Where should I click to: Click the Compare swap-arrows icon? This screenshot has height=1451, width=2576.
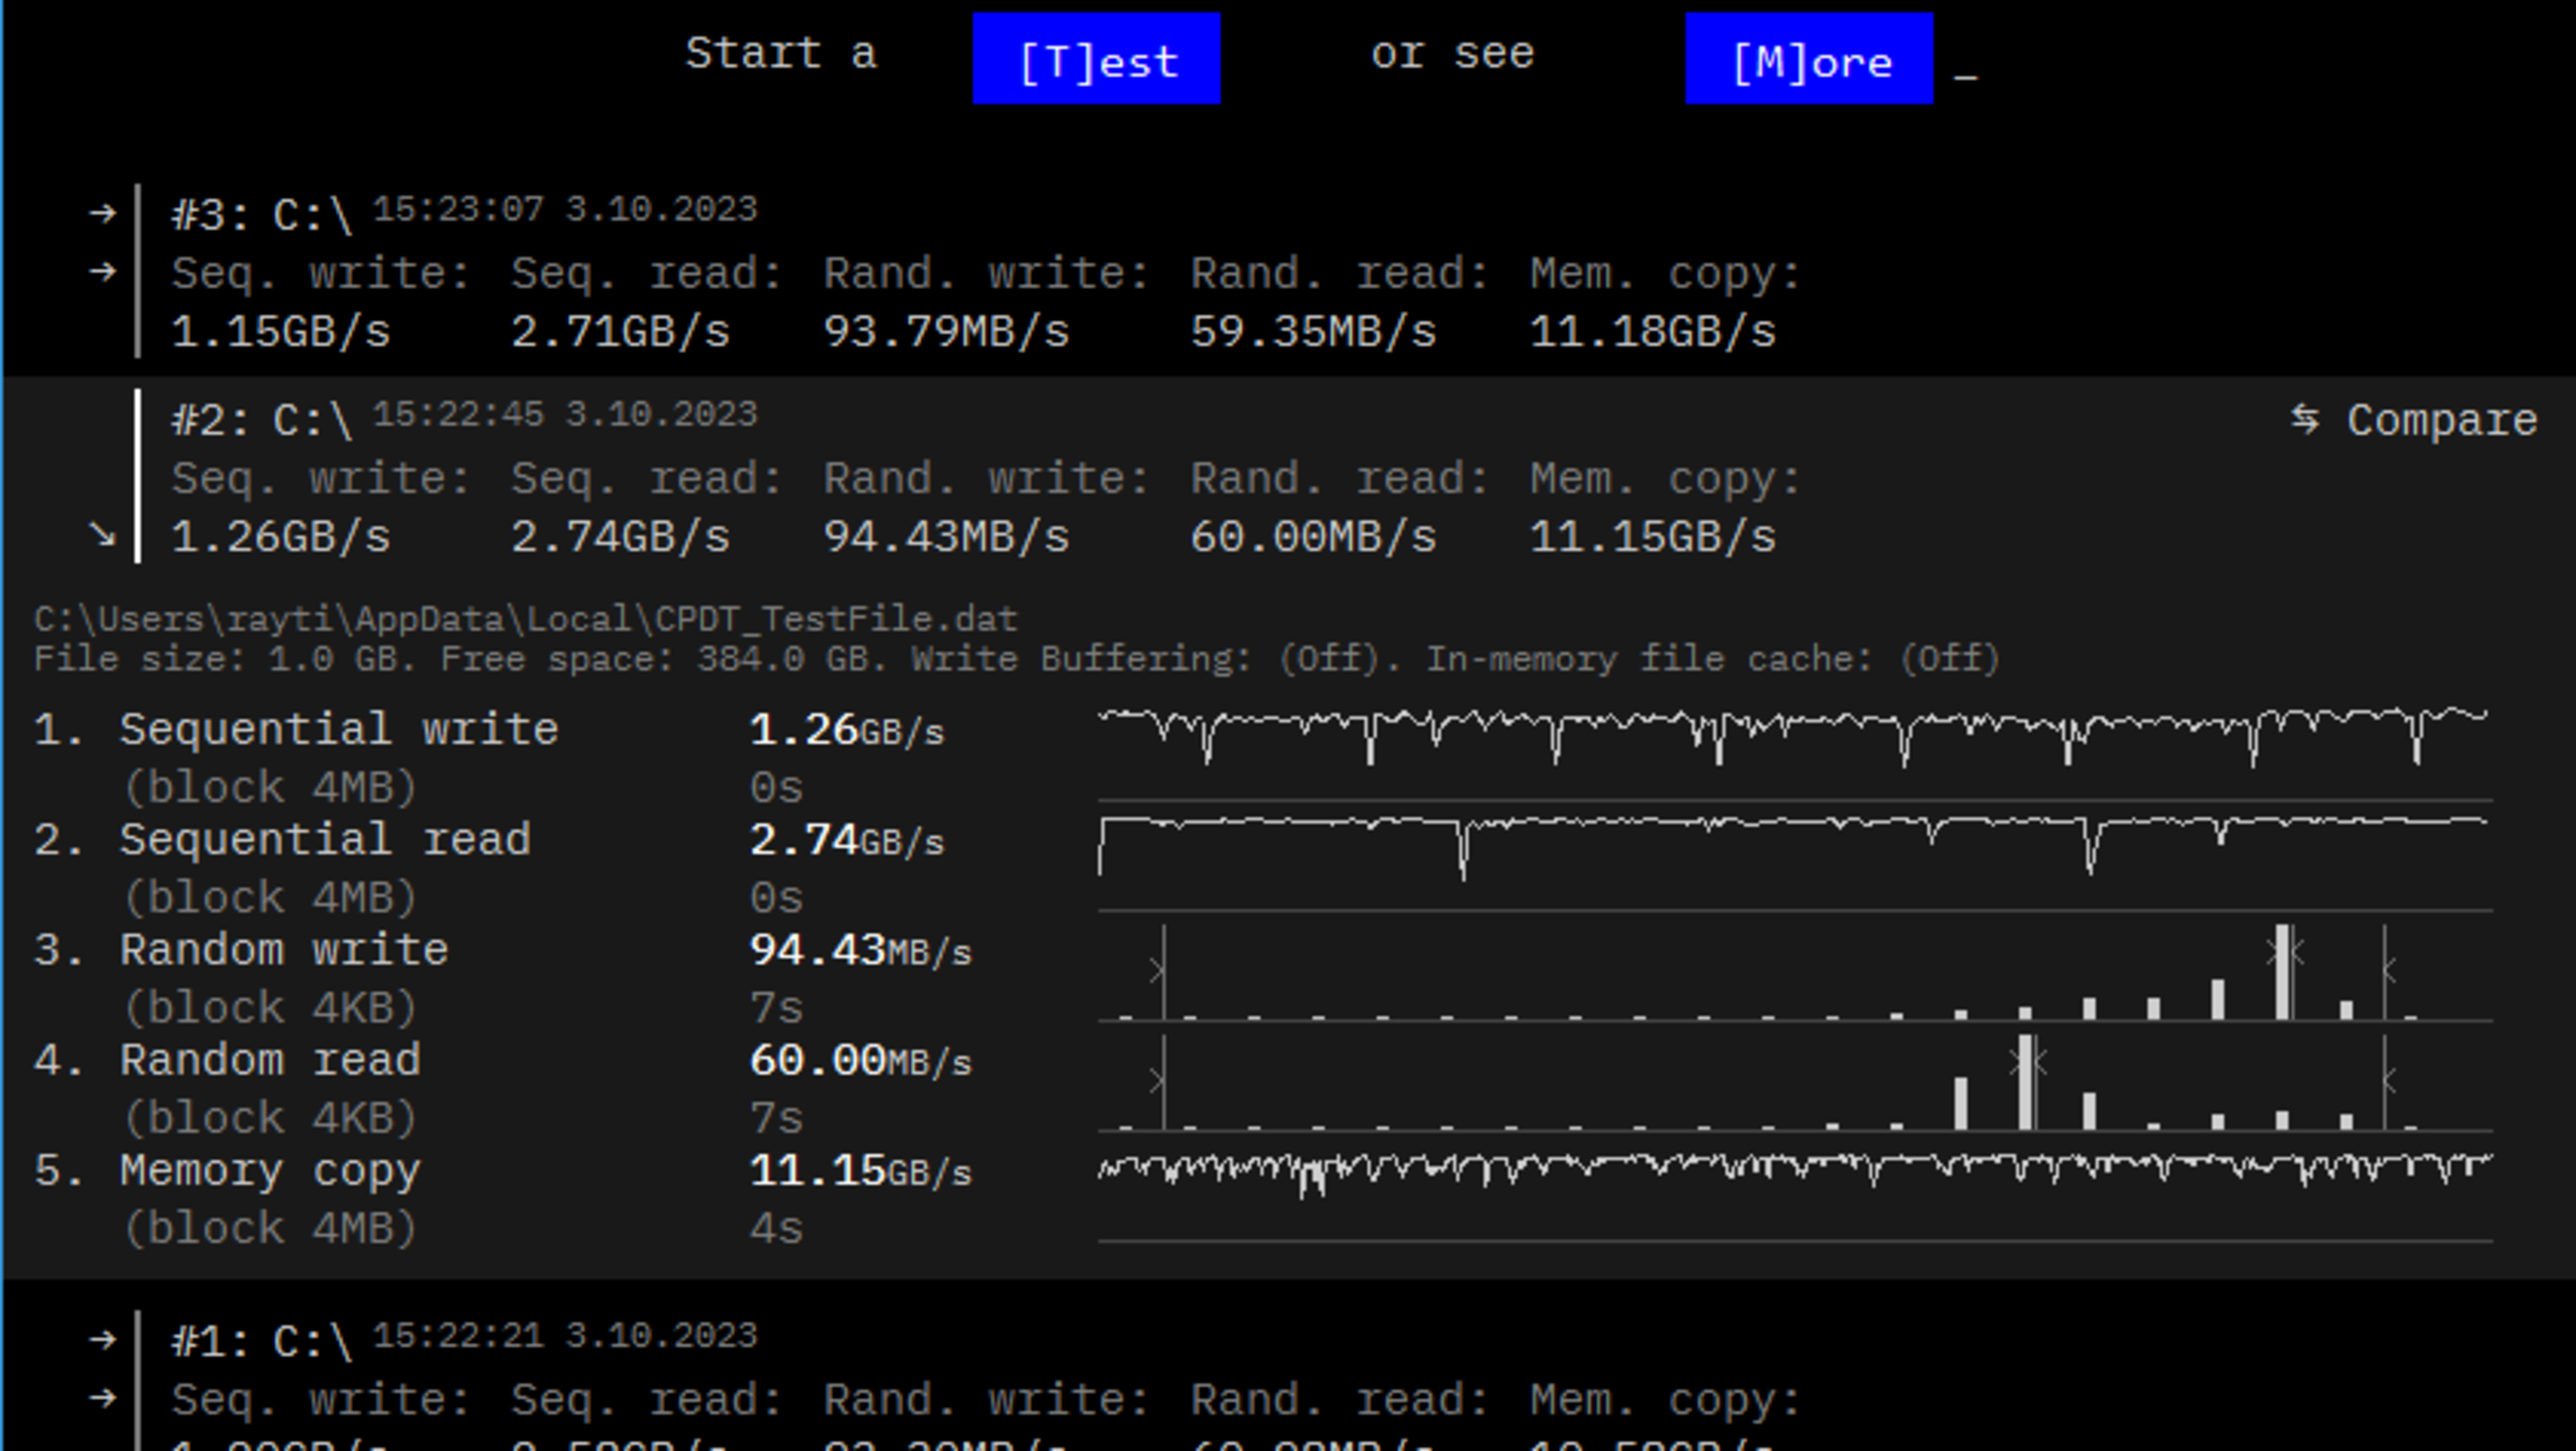click(2304, 419)
